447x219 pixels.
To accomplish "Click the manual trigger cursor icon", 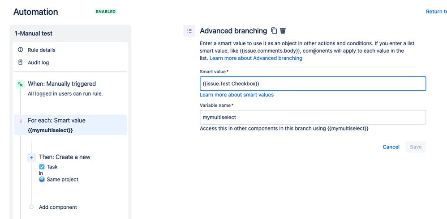I will pyautogui.click(x=20, y=84).
